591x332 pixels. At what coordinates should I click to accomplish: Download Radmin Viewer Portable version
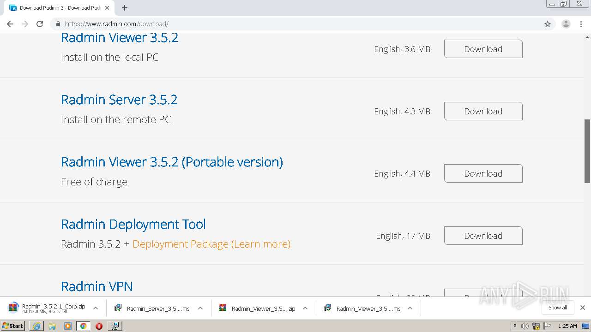[x=483, y=173]
